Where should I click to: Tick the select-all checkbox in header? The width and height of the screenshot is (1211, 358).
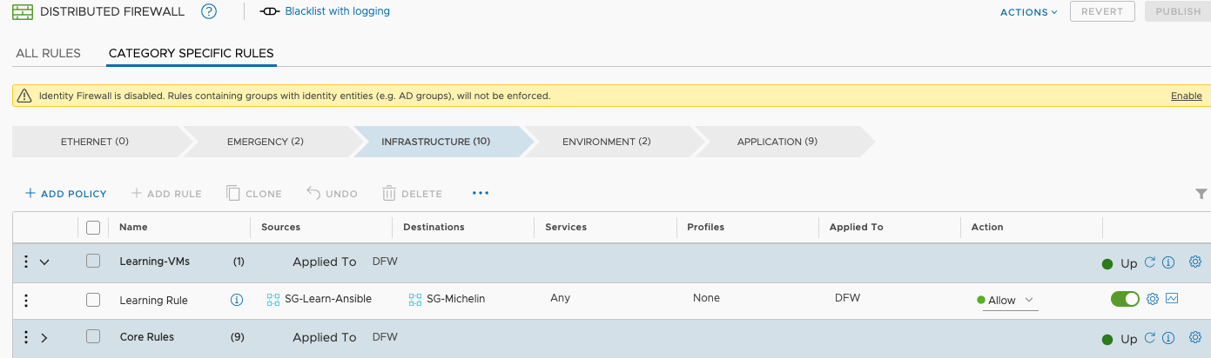pyautogui.click(x=93, y=228)
